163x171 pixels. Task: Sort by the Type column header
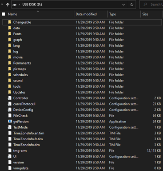(112, 14)
